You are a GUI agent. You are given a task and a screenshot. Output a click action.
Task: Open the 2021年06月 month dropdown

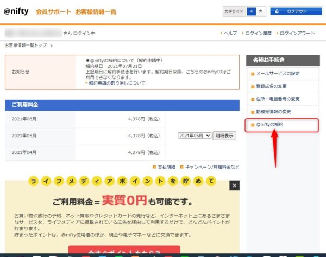(195, 136)
